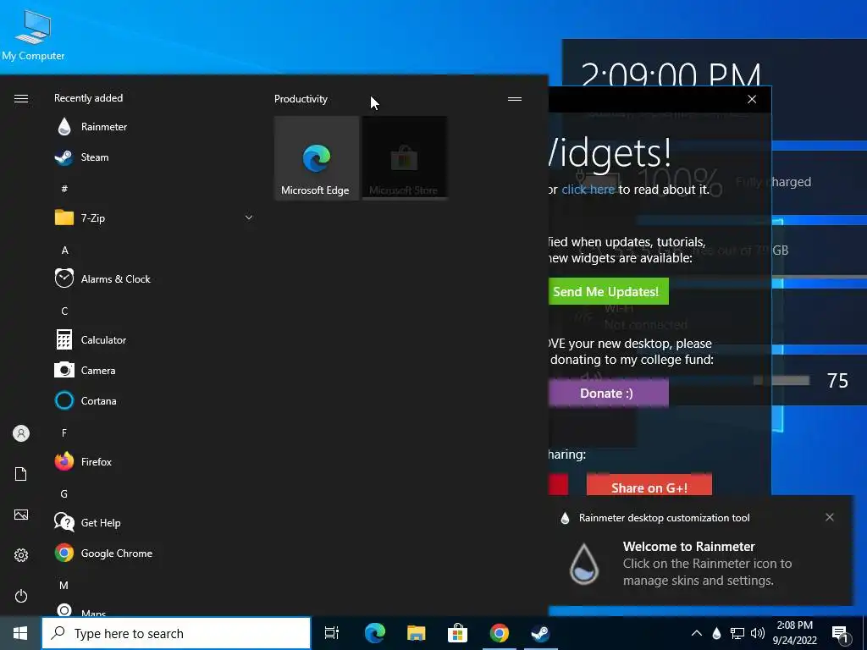Jump to the 'A' letter section header
The width and height of the screenshot is (867, 650).
(x=64, y=250)
